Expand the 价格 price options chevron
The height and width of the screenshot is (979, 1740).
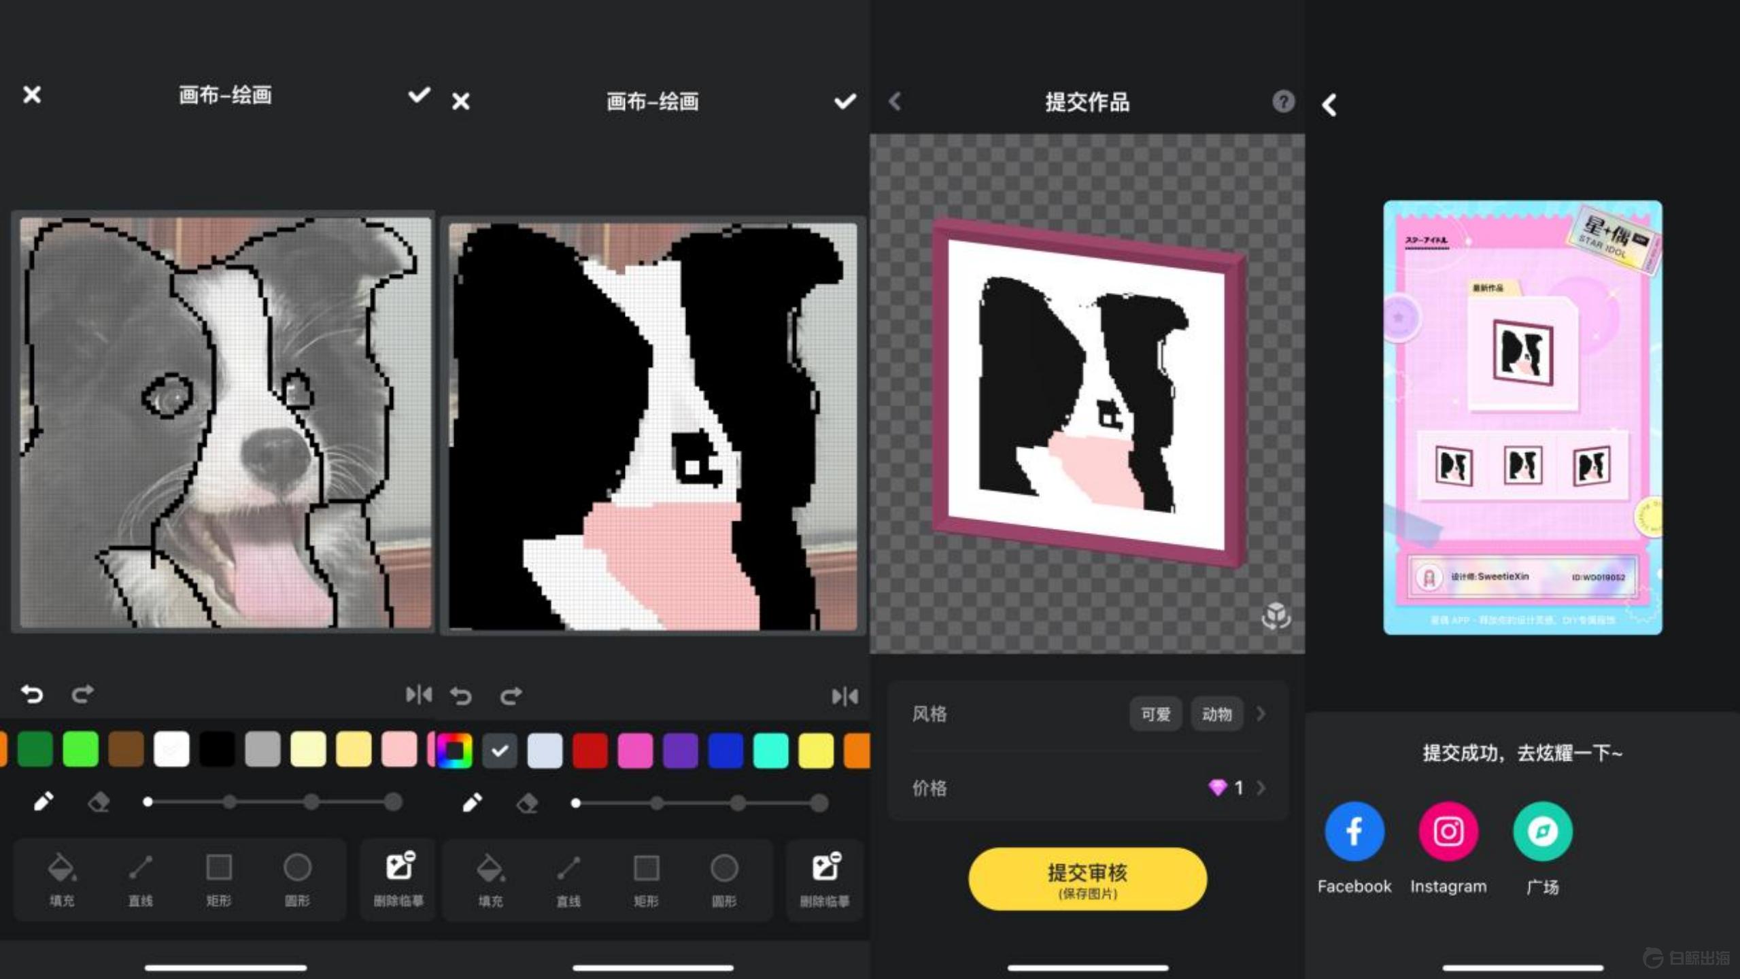pos(1262,789)
